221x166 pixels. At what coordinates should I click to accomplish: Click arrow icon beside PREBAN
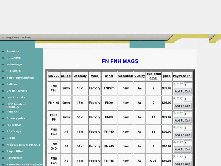pyautogui.click(x=3, y=112)
